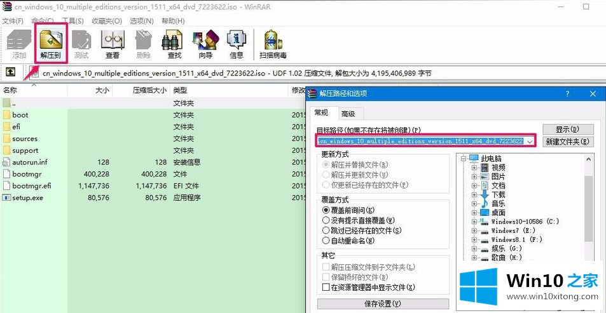Open the 文件(F) menu
The height and width of the screenshot is (313, 606).
point(13,21)
